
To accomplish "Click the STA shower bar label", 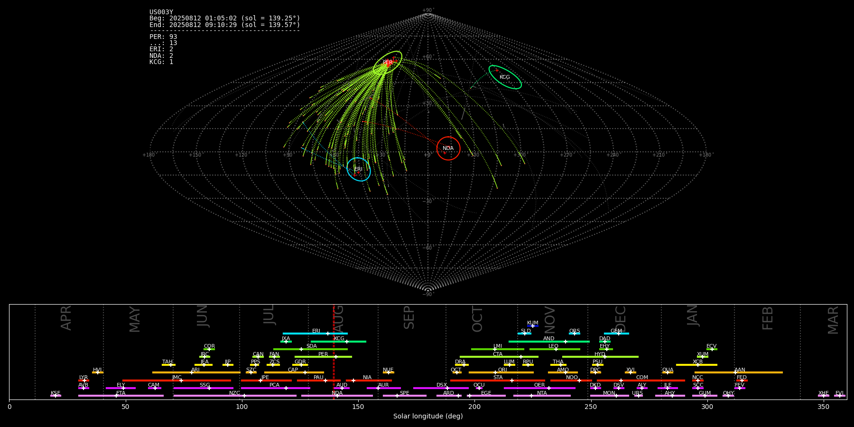I will click(x=498, y=378).
